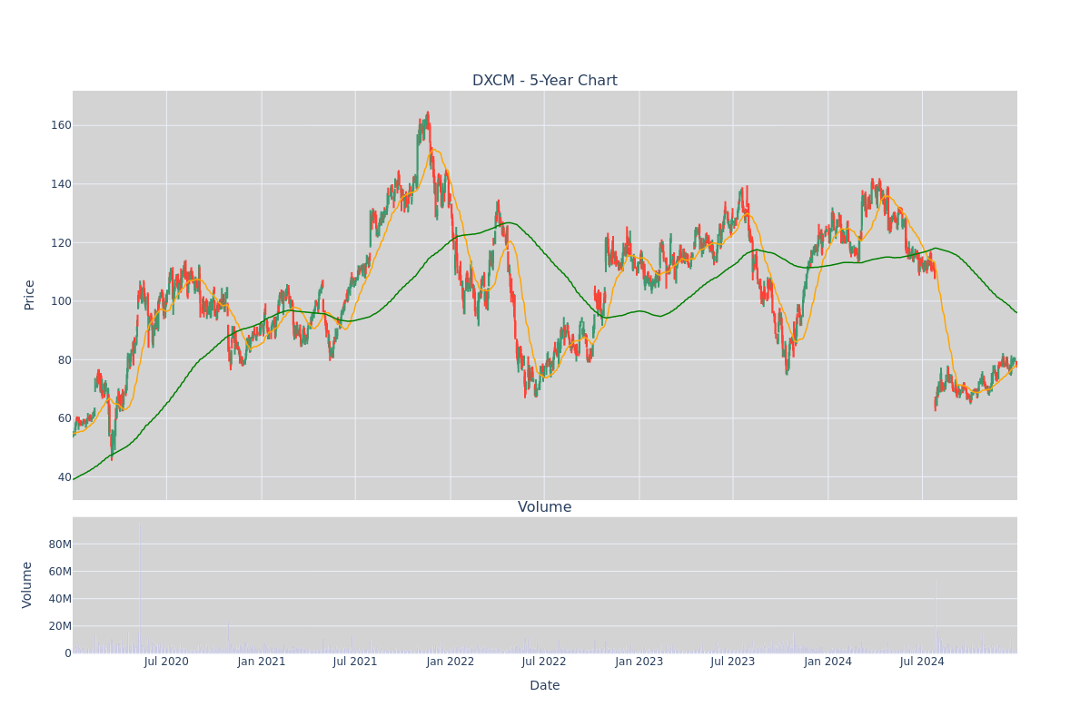Click the "Jul 2022" date tick label

(544, 662)
